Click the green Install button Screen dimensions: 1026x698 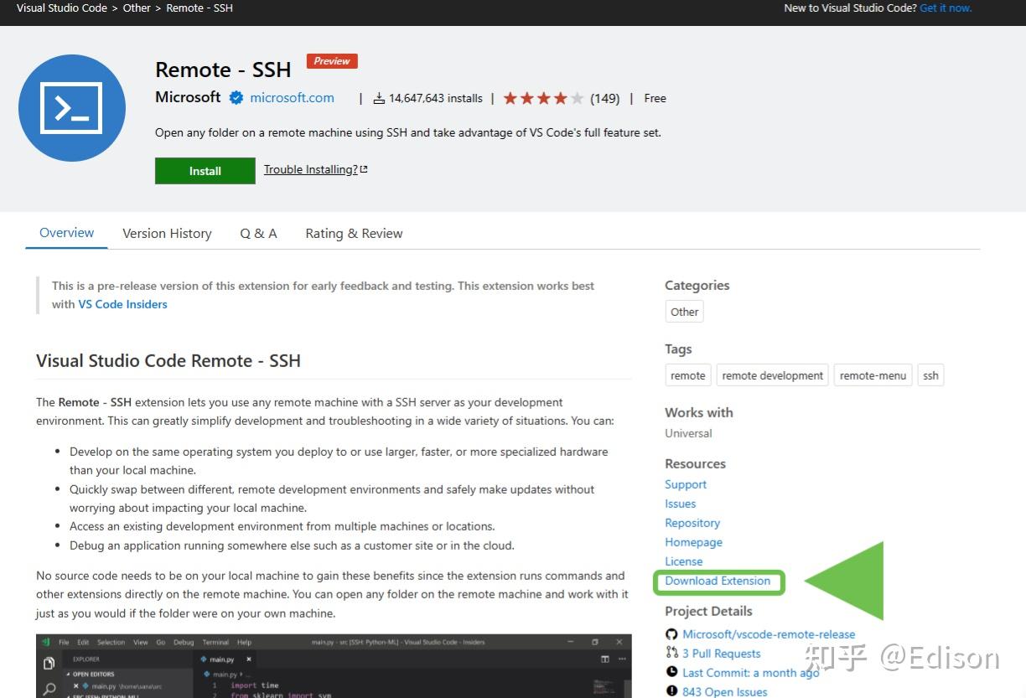coord(205,170)
